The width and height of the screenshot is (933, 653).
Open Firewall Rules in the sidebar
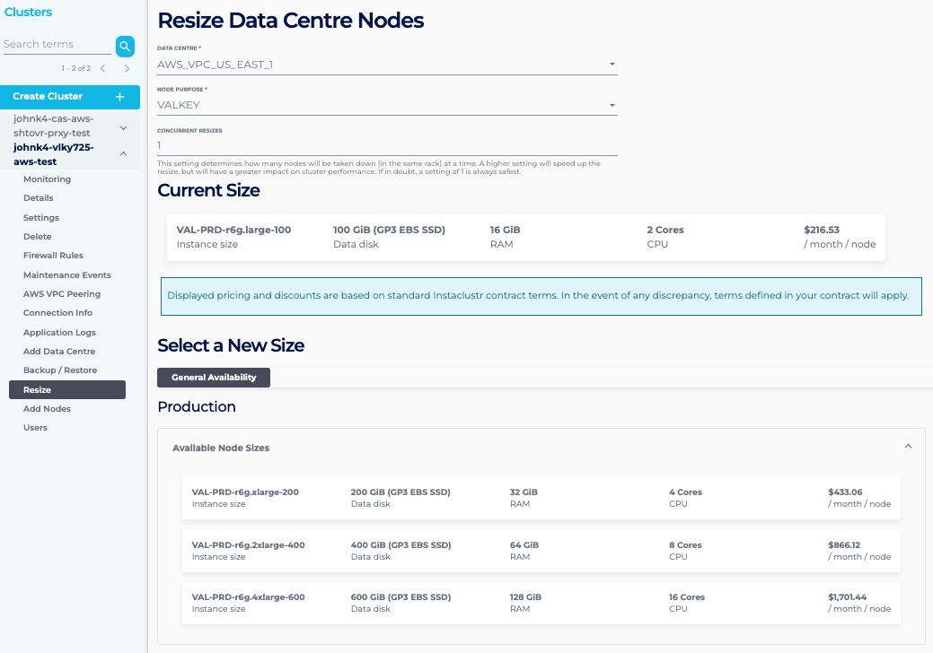coord(53,256)
